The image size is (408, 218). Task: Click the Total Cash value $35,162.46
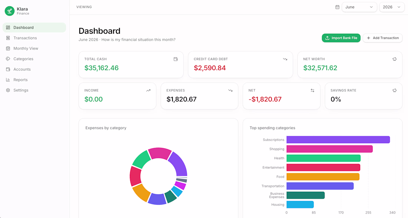[102, 68]
